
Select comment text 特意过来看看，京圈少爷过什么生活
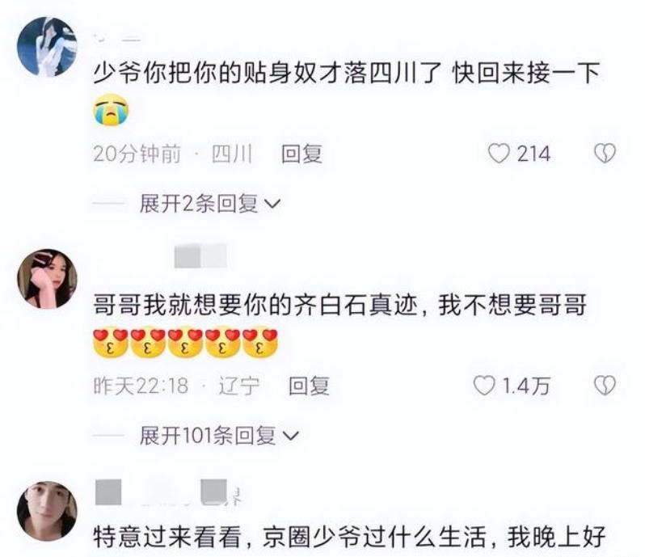(290, 538)
